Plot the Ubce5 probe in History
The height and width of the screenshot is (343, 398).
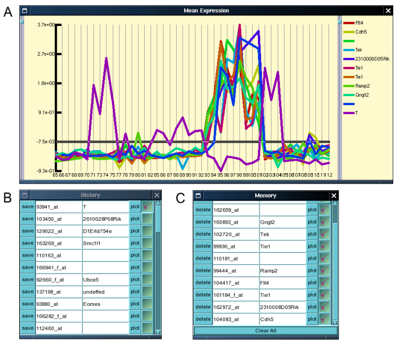135,280
